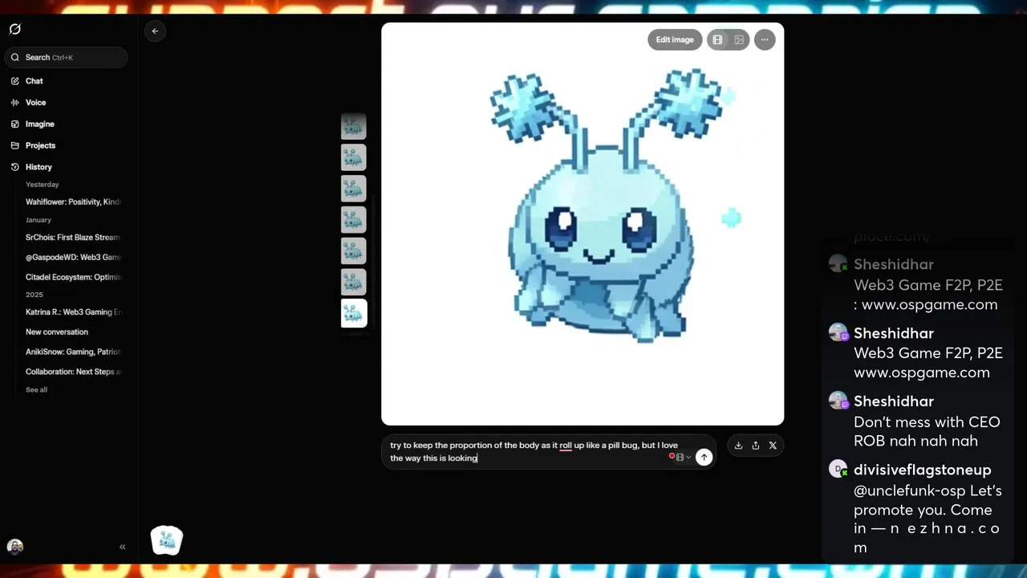Click divisiveflagstoneup username in chat overlay
The height and width of the screenshot is (578, 1027).
coord(923,470)
